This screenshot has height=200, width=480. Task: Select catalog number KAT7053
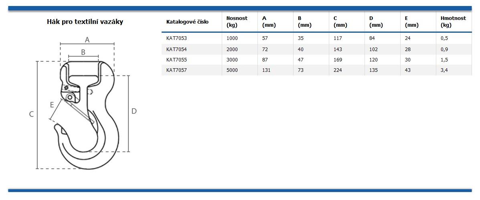[x=176, y=39]
